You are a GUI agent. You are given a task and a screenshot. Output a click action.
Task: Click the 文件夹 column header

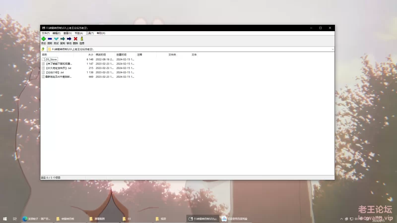pyautogui.click(x=172, y=55)
